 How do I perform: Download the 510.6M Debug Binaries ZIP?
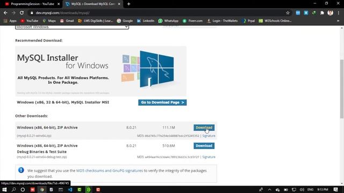click(x=204, y=146)
